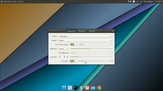Switch to the Docklets tab

click(x=92, y=31)
